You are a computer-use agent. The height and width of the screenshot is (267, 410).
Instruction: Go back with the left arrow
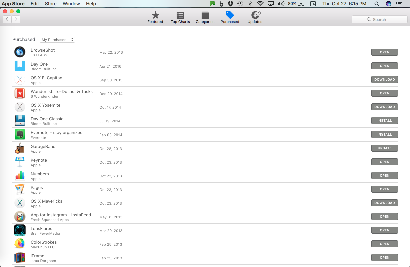coord(7,19)
